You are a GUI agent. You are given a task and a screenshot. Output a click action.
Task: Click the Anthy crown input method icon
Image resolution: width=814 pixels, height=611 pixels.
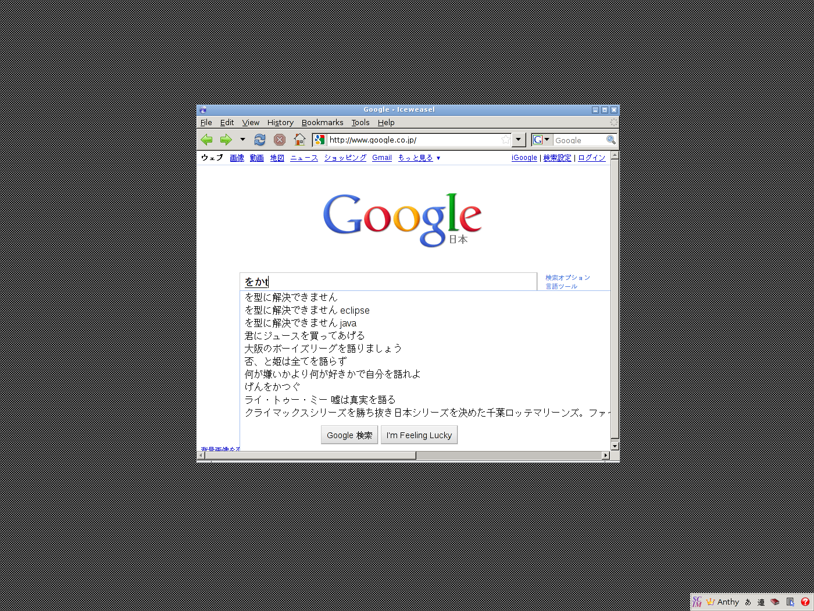click(711, 602)
